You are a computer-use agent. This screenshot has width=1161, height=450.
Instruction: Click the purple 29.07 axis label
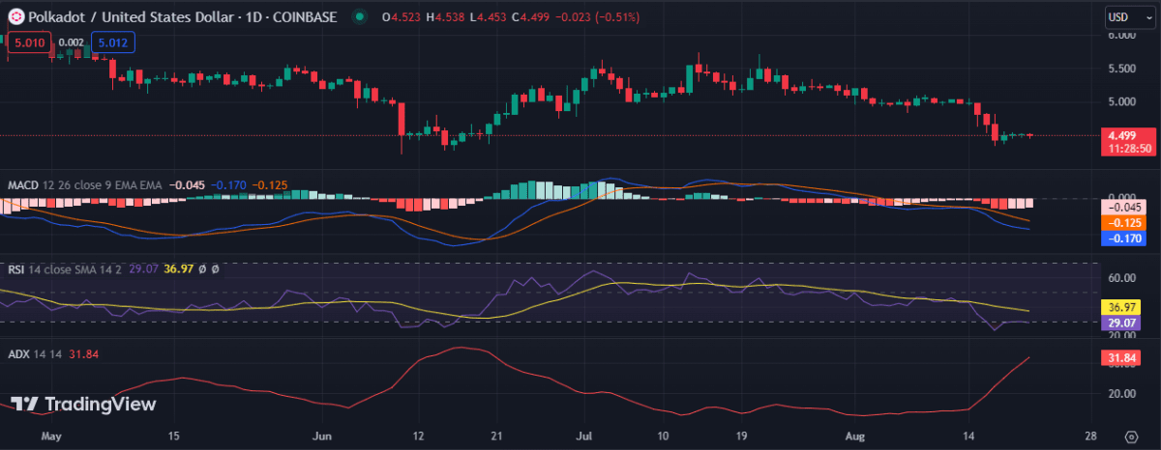pos(1123,323)
